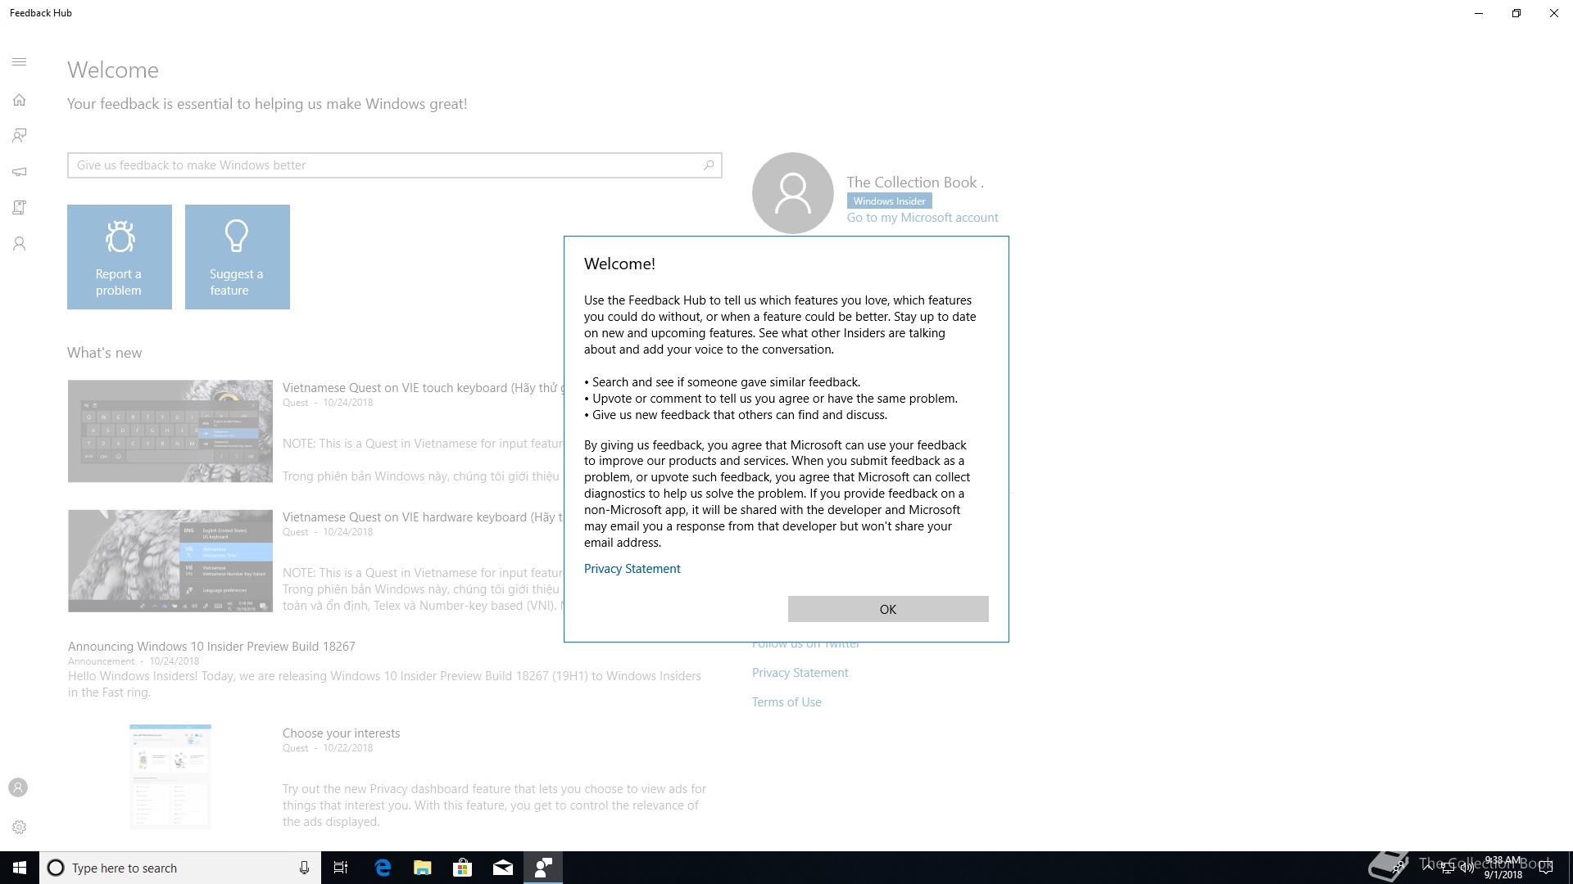Restore down the Feedback Hub window
This screenshot has height=884, width=1573.
click(x=1516, y=13)
